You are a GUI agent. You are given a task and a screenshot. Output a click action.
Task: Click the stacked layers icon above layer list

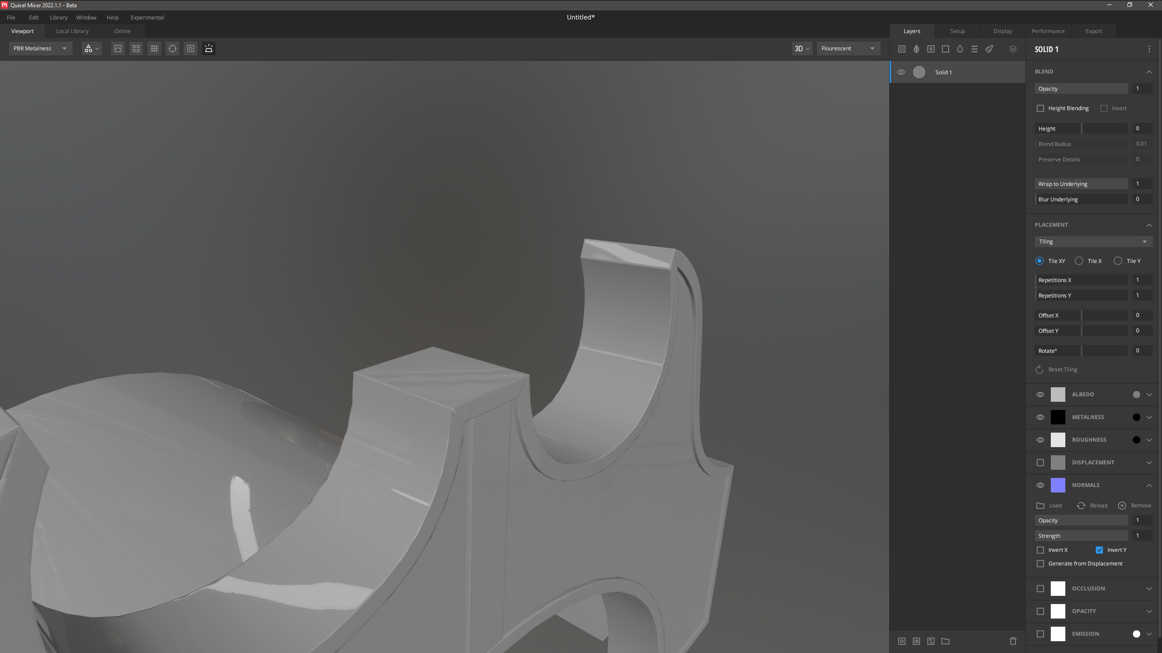click(1013, 49)
